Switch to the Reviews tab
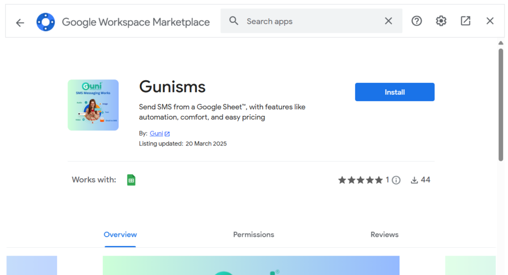 point(384,234)
